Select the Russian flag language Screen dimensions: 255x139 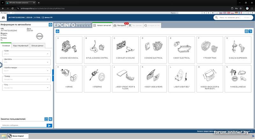click(221, 13)
